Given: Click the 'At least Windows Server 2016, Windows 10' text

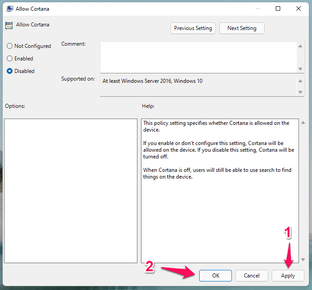Looking at the screenshot, I should click(x=152, y=81).
